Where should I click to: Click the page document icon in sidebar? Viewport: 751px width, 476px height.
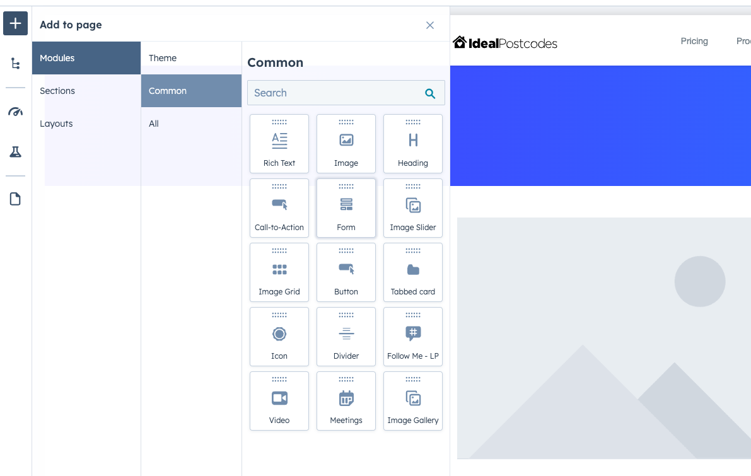[15, 199]
